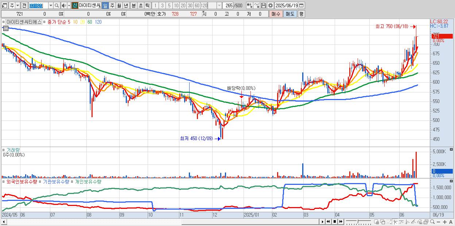
Task: Click the dotted-frame chart area icon
Action: pyautogui.click(x=389, y=222)
